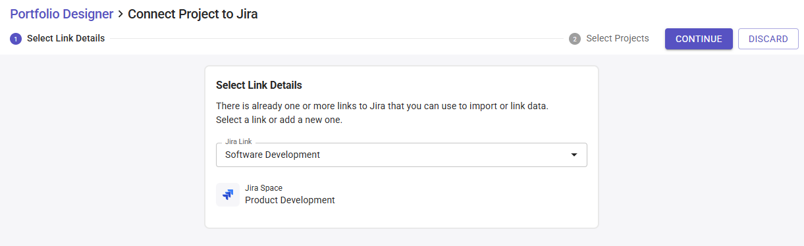The image size is (804, 246).
Task: Click the 'Select Link Details' card heading
Action: point(259,85)
